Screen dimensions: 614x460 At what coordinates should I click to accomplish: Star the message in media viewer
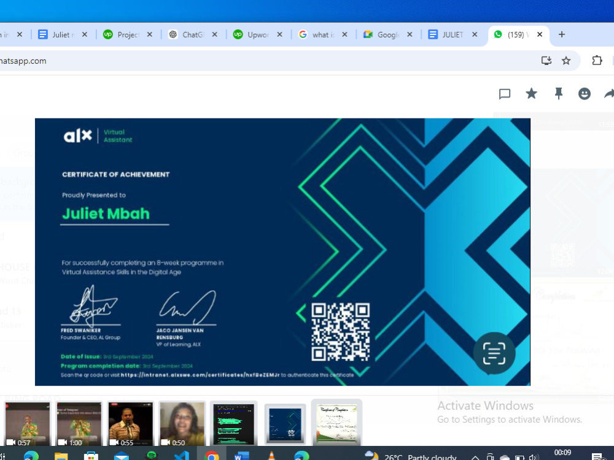pyautogui.click(x=531, y=93)
